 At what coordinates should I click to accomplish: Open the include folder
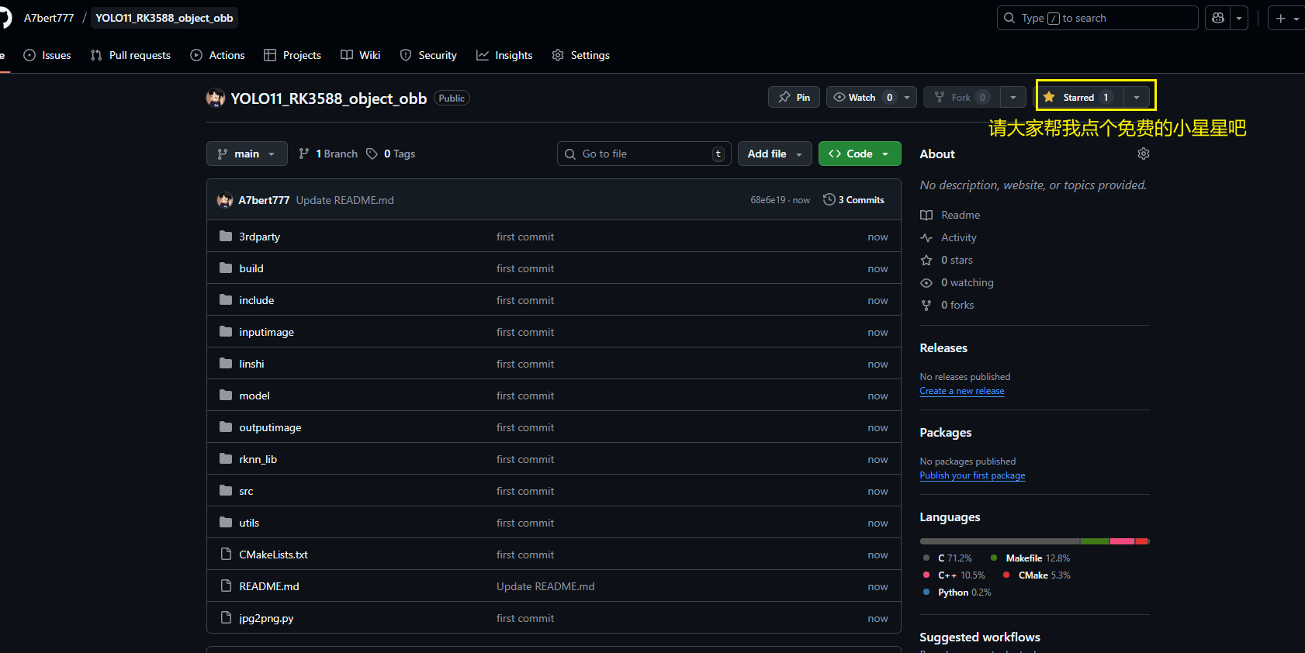click(257, 300)
